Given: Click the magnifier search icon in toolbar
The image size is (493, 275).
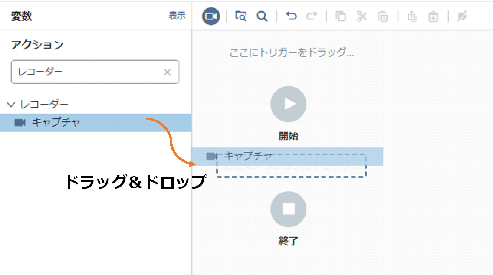Looking at the screenshot, I should click(x=262, y=16).
